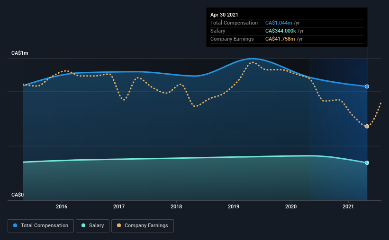This screenshot has width=389, height=240.
Task: Click the CA$0 y-axis label
Action: pos(18,195)
